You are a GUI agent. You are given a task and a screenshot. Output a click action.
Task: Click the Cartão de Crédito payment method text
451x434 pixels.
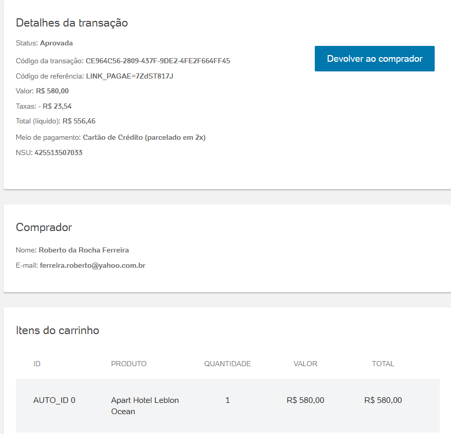[144, 137]
